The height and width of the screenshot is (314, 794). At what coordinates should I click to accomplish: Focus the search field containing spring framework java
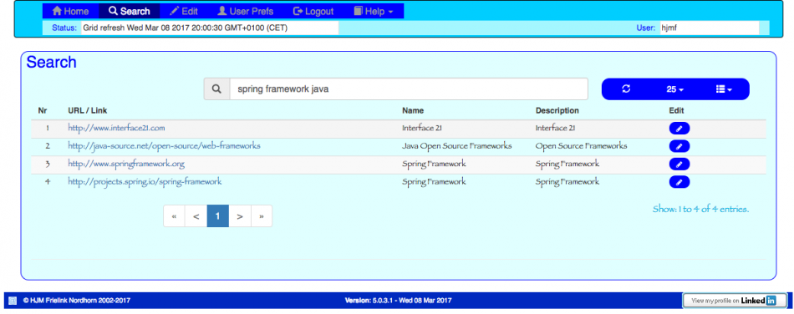[409, 89]
